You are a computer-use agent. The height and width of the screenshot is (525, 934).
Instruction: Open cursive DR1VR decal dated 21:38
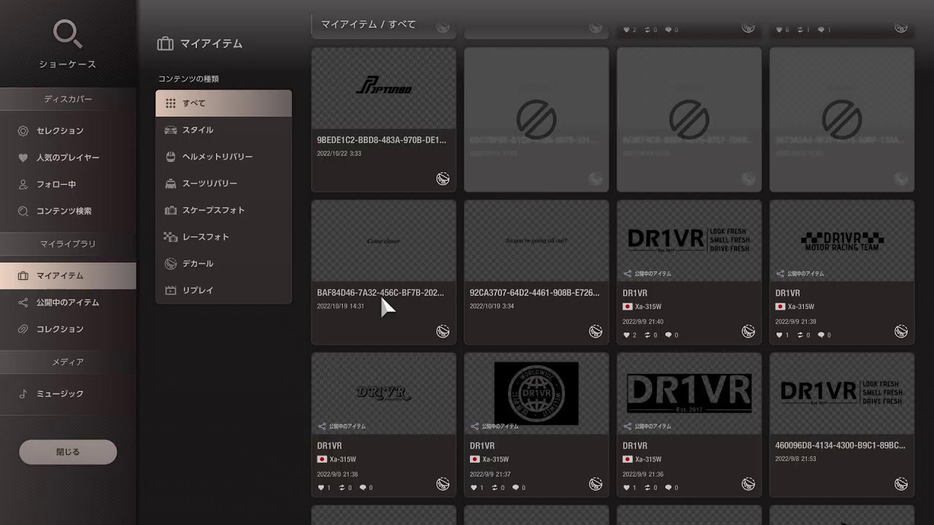click(384, 394)
